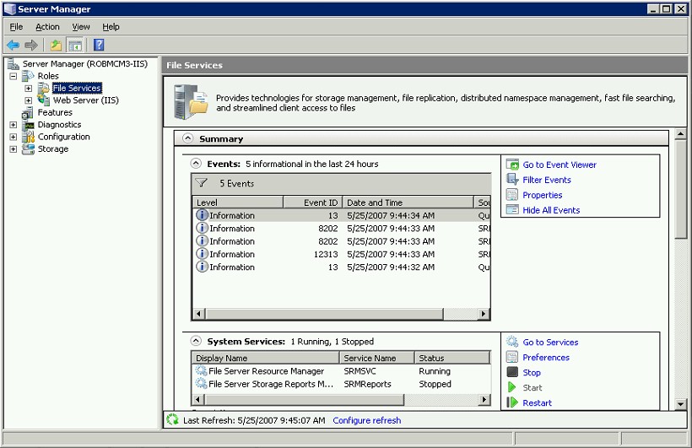This screenshot has height=448, width=692.
Task: Expand the File Services tree node
Action: [x=28, y=89]
